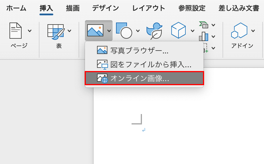Open the デザイン tab
Image resolution: width=264 pixels, height=164 pixels.
[106, 8]
